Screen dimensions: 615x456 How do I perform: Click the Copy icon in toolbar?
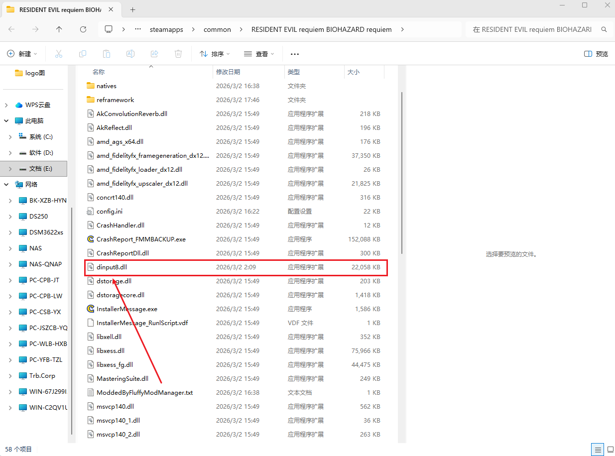pyautogui.click(x=83, y=54)
